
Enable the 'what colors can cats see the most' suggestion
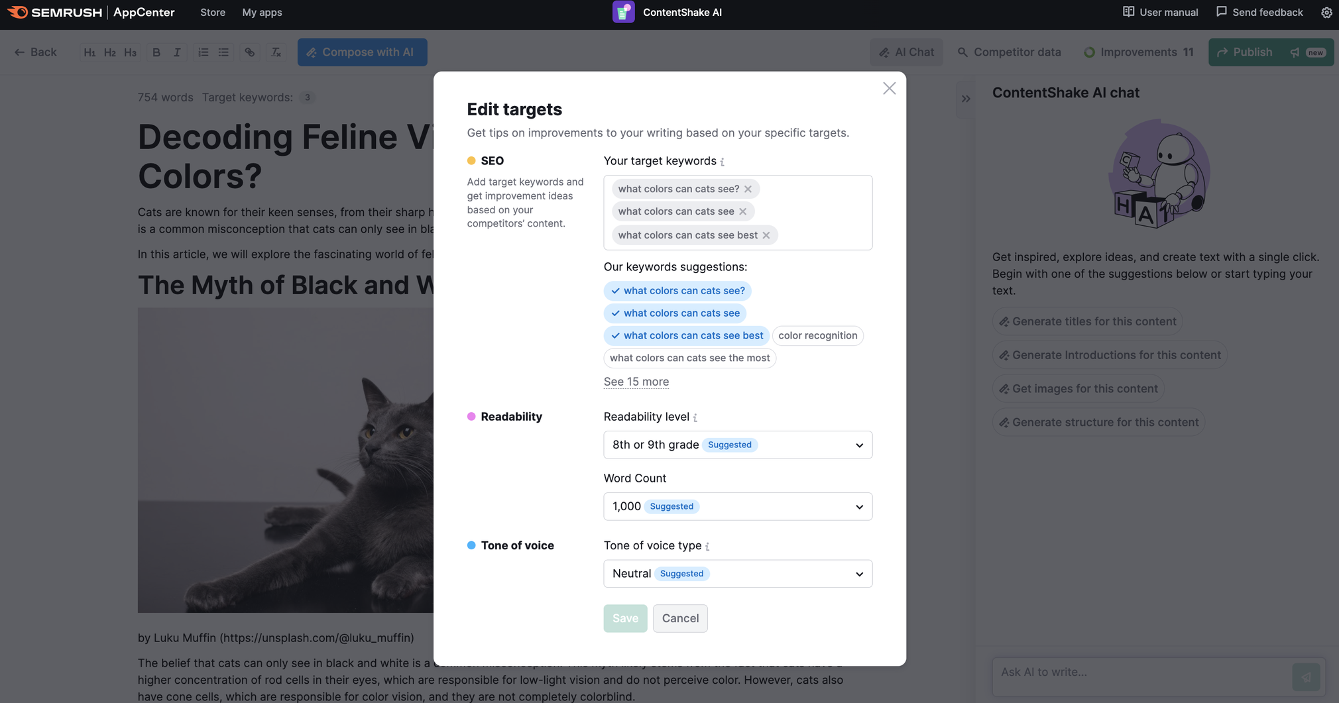tap(689, 358)
